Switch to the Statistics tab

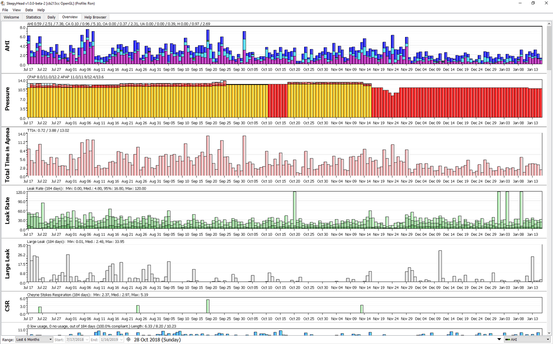(x=33, y=17)
